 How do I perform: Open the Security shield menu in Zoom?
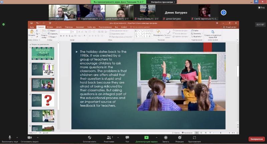point(89,138)
